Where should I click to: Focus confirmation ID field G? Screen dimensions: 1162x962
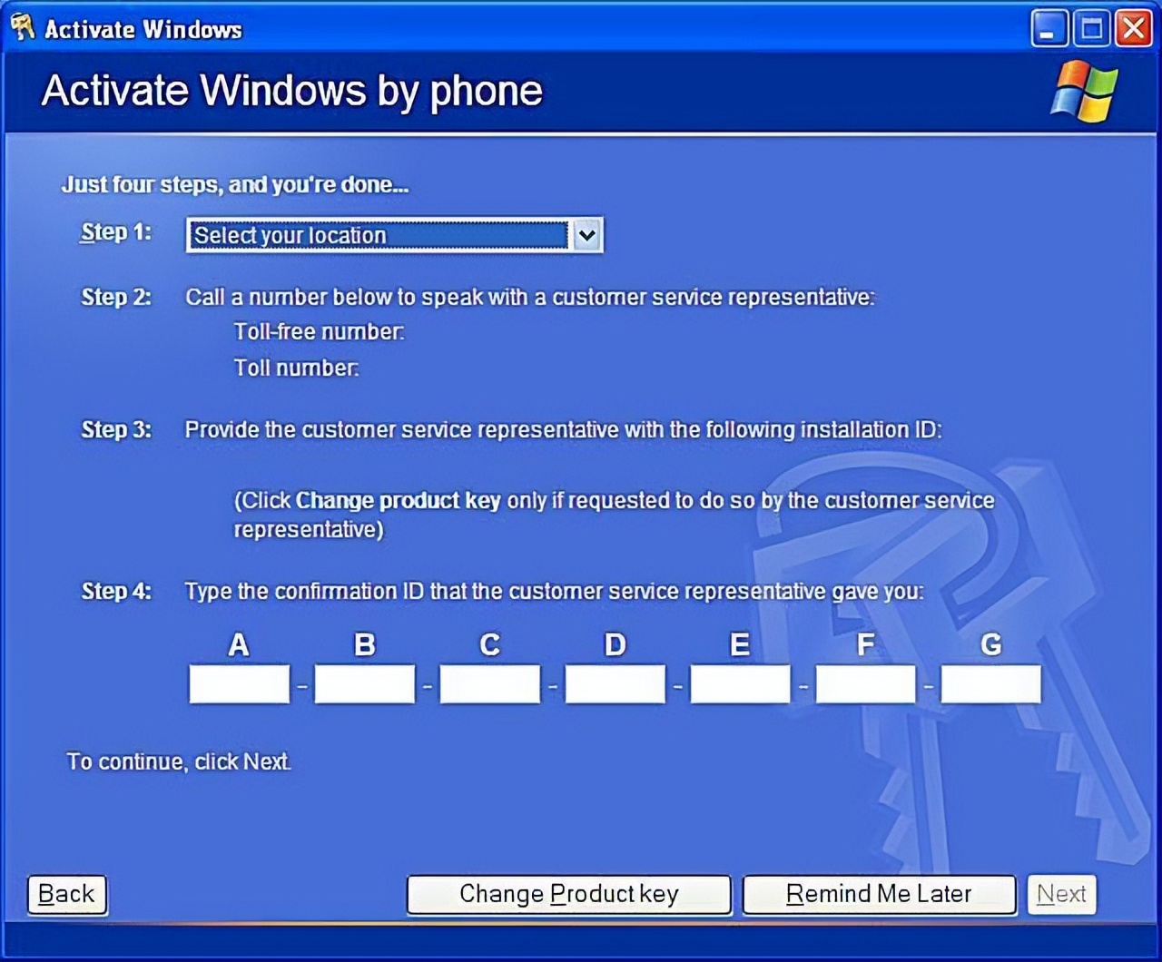pyautogui.click(x=991, y=684)
